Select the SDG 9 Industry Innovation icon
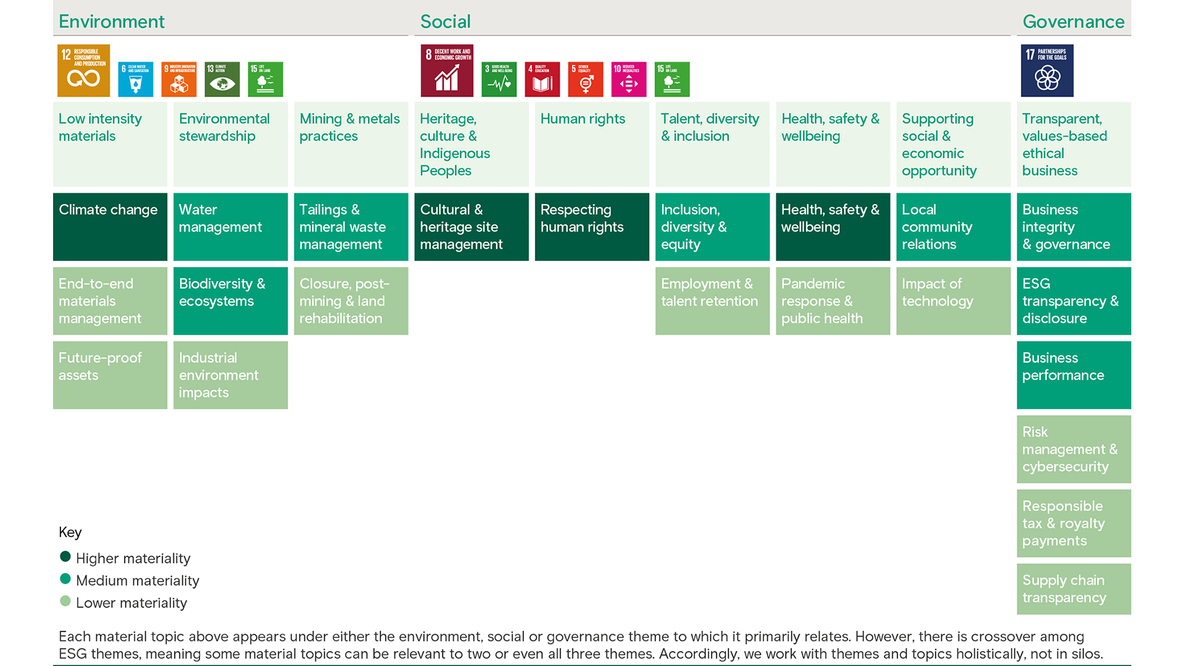 [x=178, y=79]
